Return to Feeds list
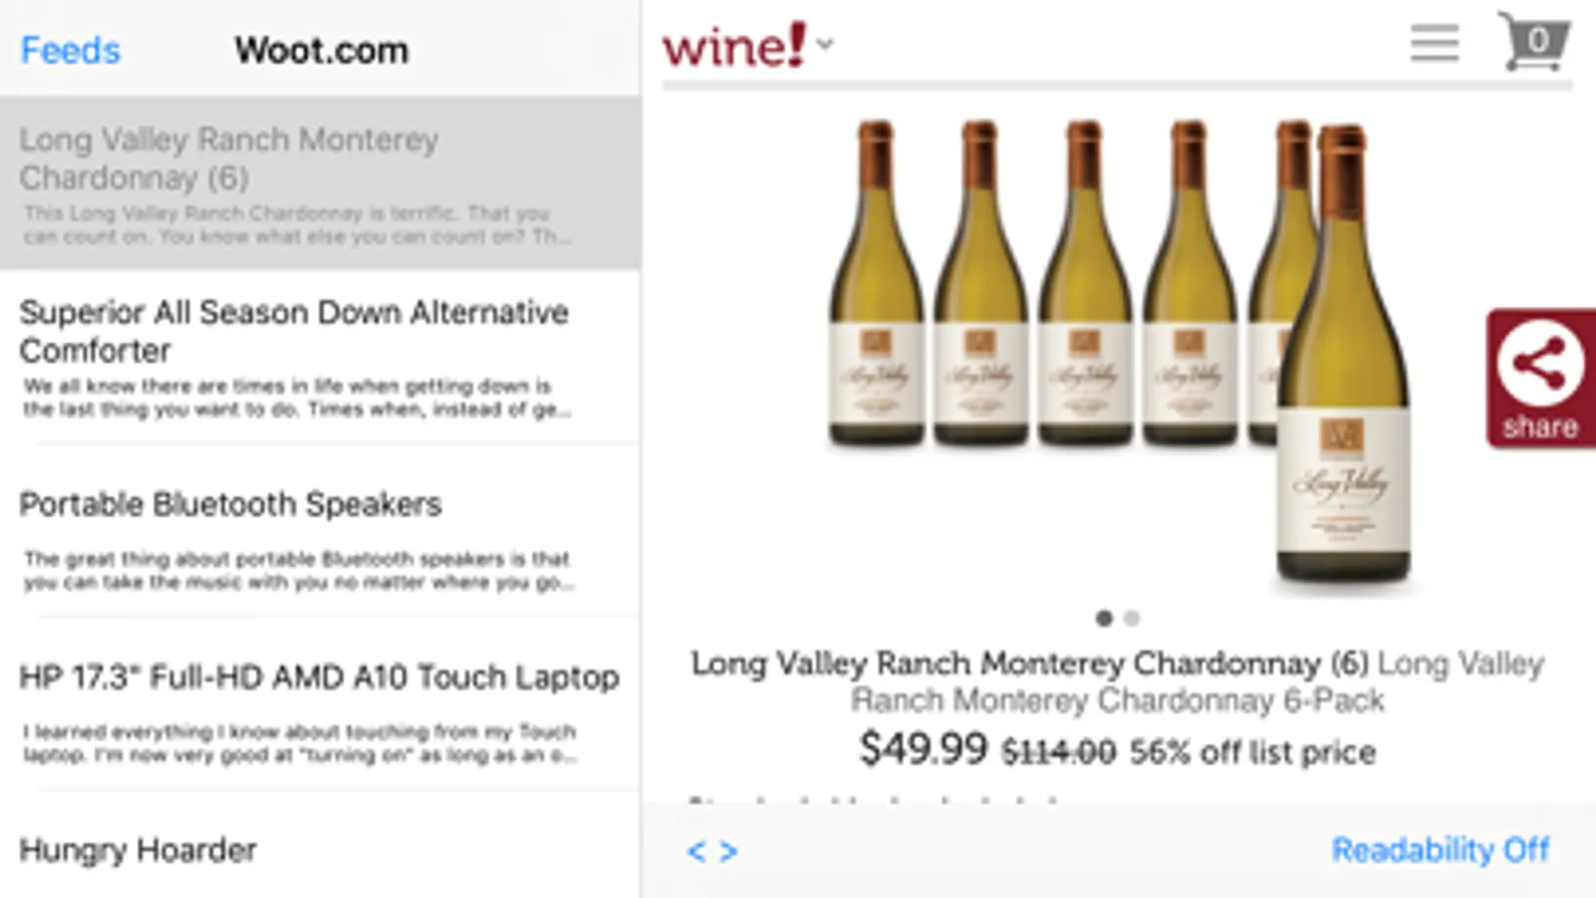This screenshot has height=898, width=1596. [x=70, y=50]
